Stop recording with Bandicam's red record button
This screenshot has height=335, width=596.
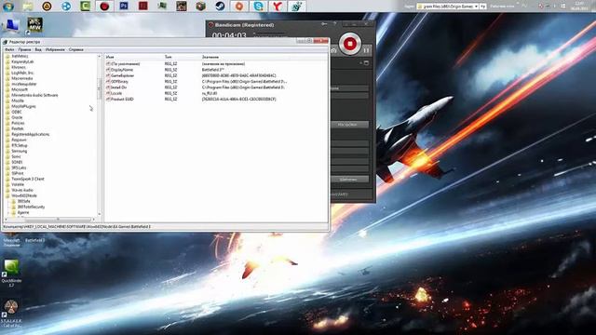350,44
